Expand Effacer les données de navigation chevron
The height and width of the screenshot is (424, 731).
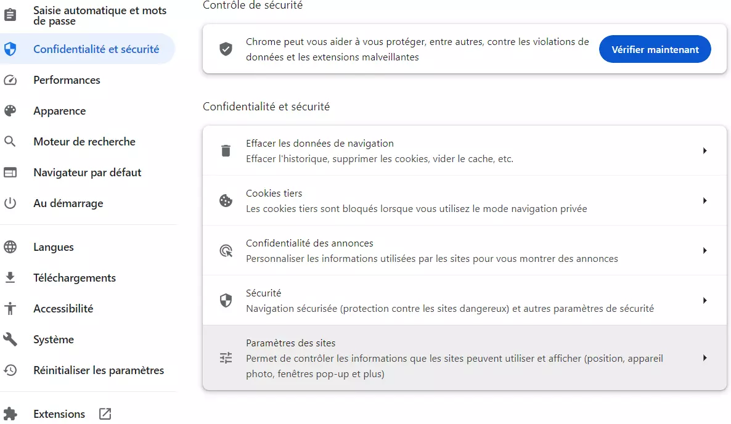pos(705,150)
